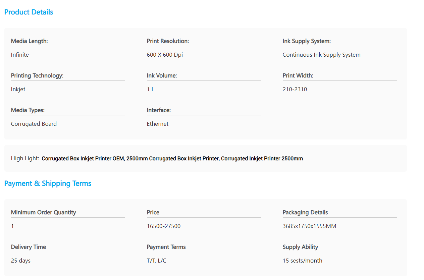Viewport: 424px width, 280px height.
Task: Select the 1 L ink volume value
Action: pyautogui.click(x=150, y=89)
